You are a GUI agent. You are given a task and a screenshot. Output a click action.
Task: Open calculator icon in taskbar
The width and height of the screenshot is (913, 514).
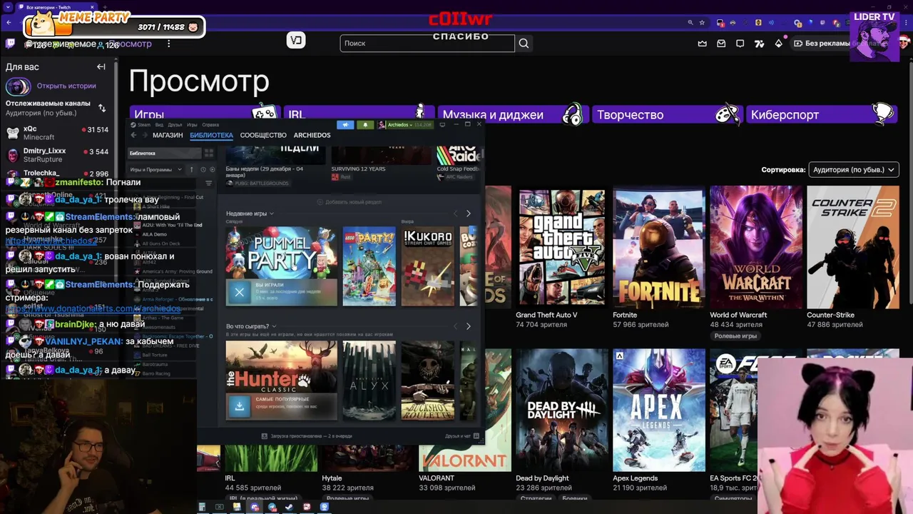pyautogui.click(x=202, y=508)
